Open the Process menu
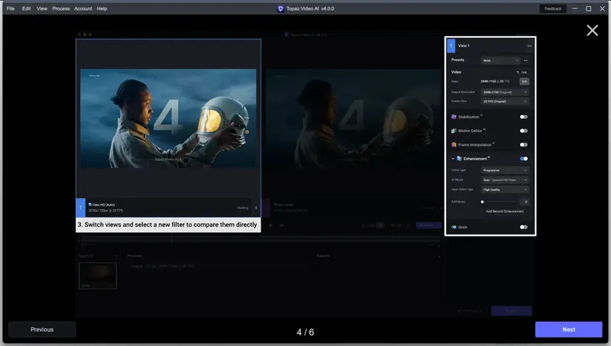The height and width of the screenshot is (346, 611). [x=61, y=8]
